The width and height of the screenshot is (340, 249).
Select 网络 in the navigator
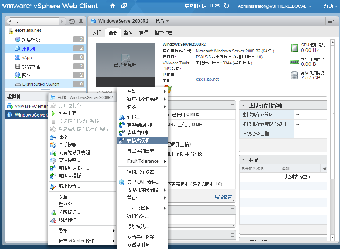[x=45, y=75]
